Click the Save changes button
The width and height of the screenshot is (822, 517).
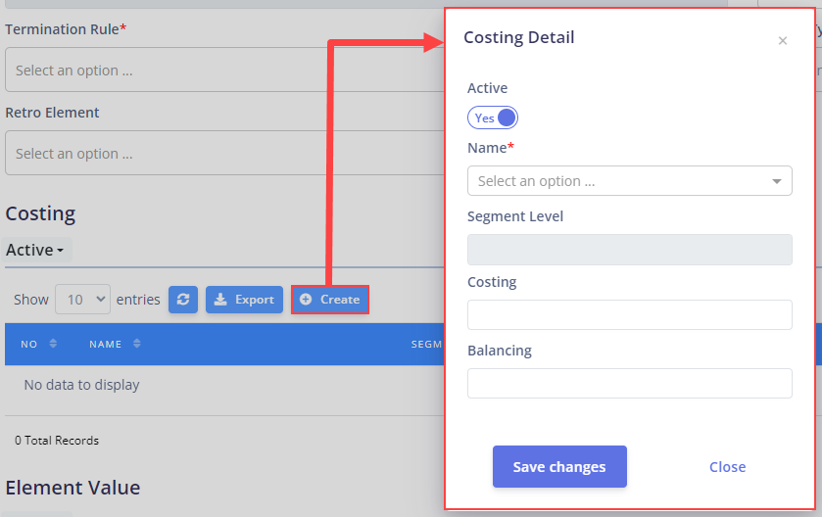(x=559, y=467)
